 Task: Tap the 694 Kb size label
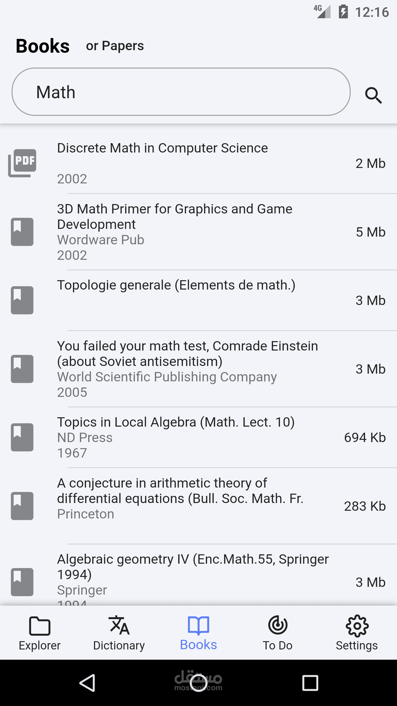point(365,437)
